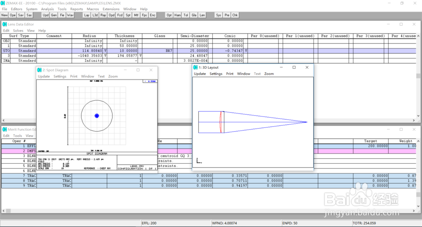Open View menu in Merit Function Editor
422x227 pixels.
(30, 136)
